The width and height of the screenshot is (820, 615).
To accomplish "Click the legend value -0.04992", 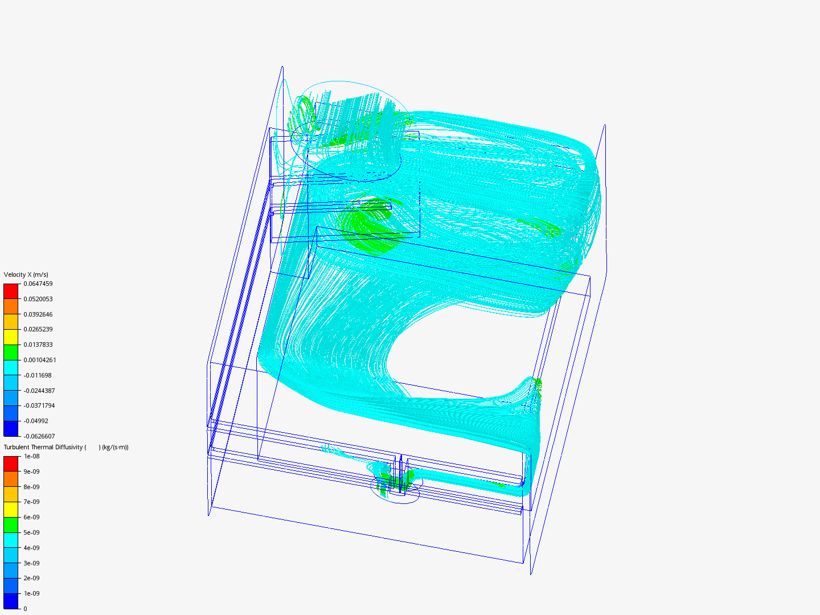I will (36, 421).
